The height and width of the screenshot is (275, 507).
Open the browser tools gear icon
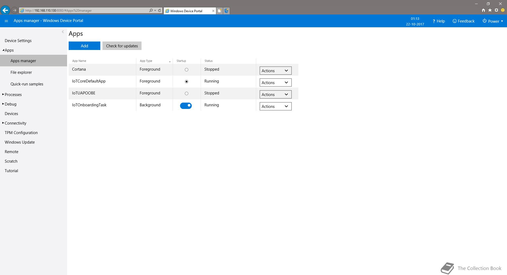point(496,10)
